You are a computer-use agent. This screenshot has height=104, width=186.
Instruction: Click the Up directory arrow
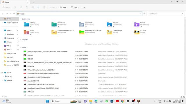coord(14,14)
